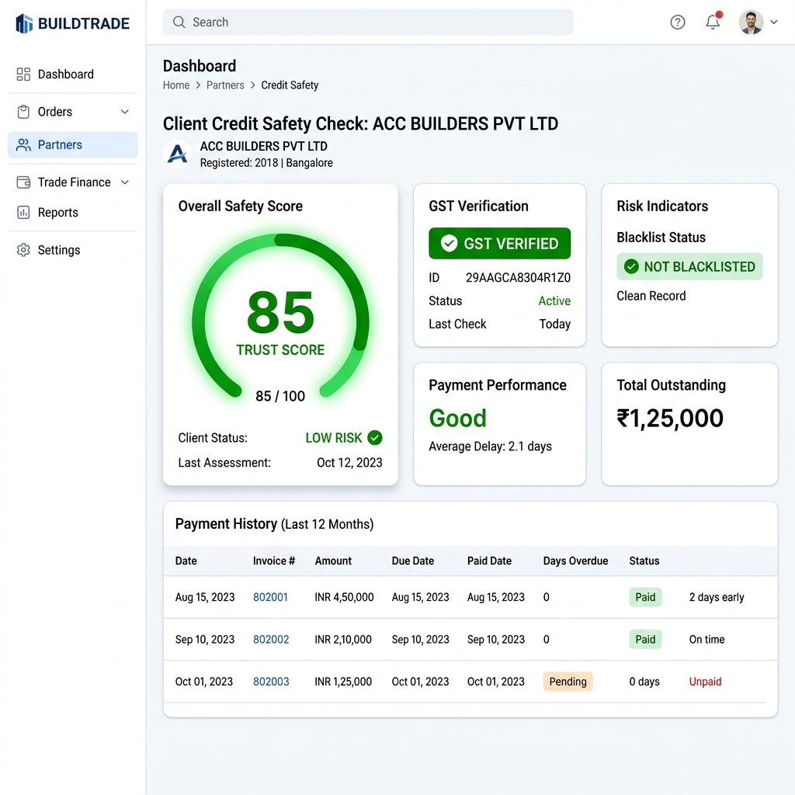Open Orders in the sidebar
The width and height of the screenshot is (795, 795).
coord(72,112)
